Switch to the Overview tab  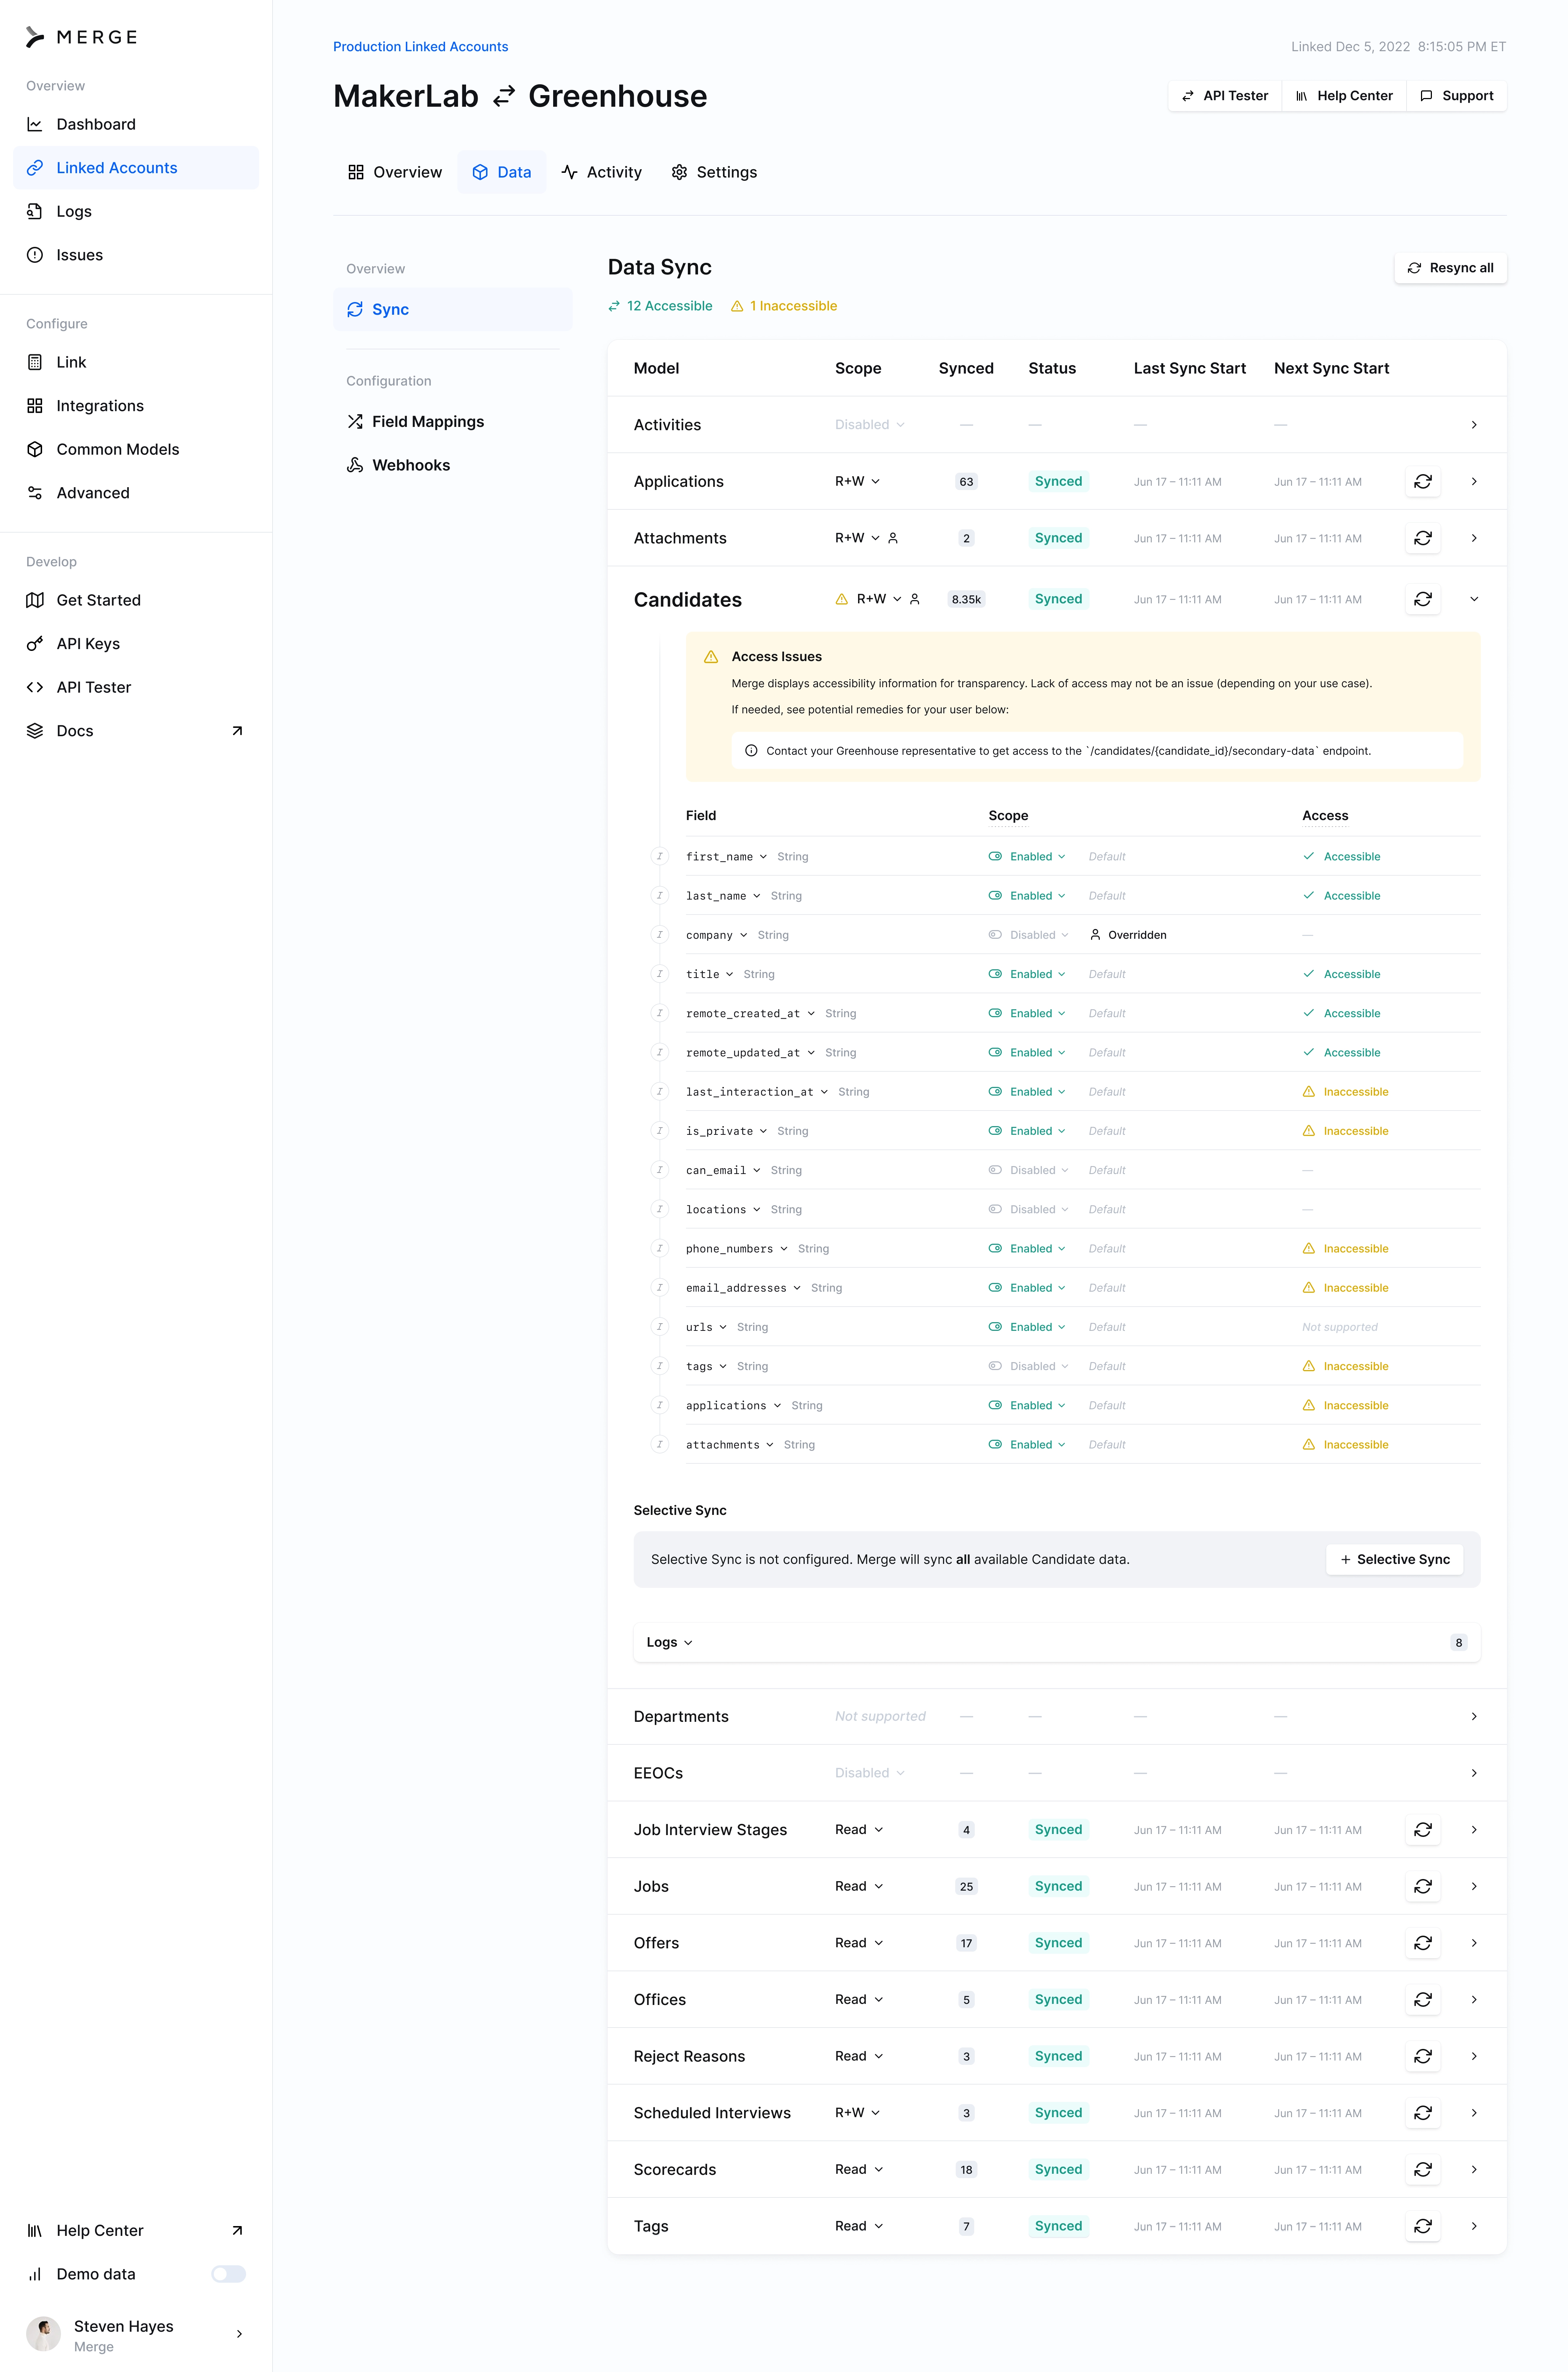pyautogui.click(x=395, y=172)
